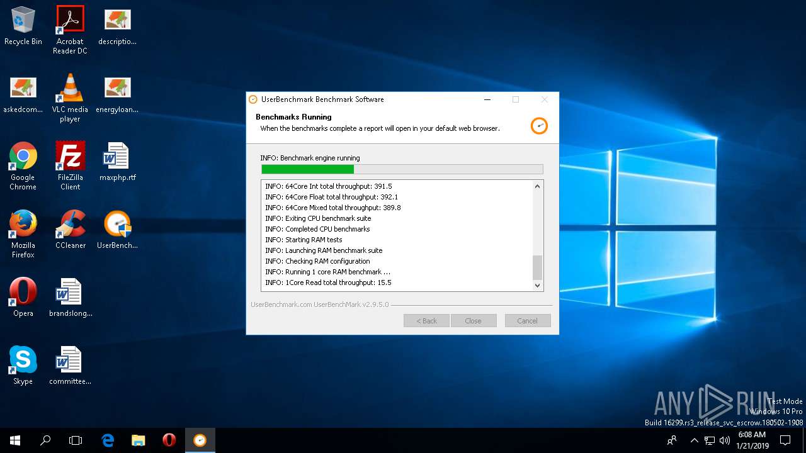Open network status tray icon
Screen dimensions: 806x453
(710, 440)
